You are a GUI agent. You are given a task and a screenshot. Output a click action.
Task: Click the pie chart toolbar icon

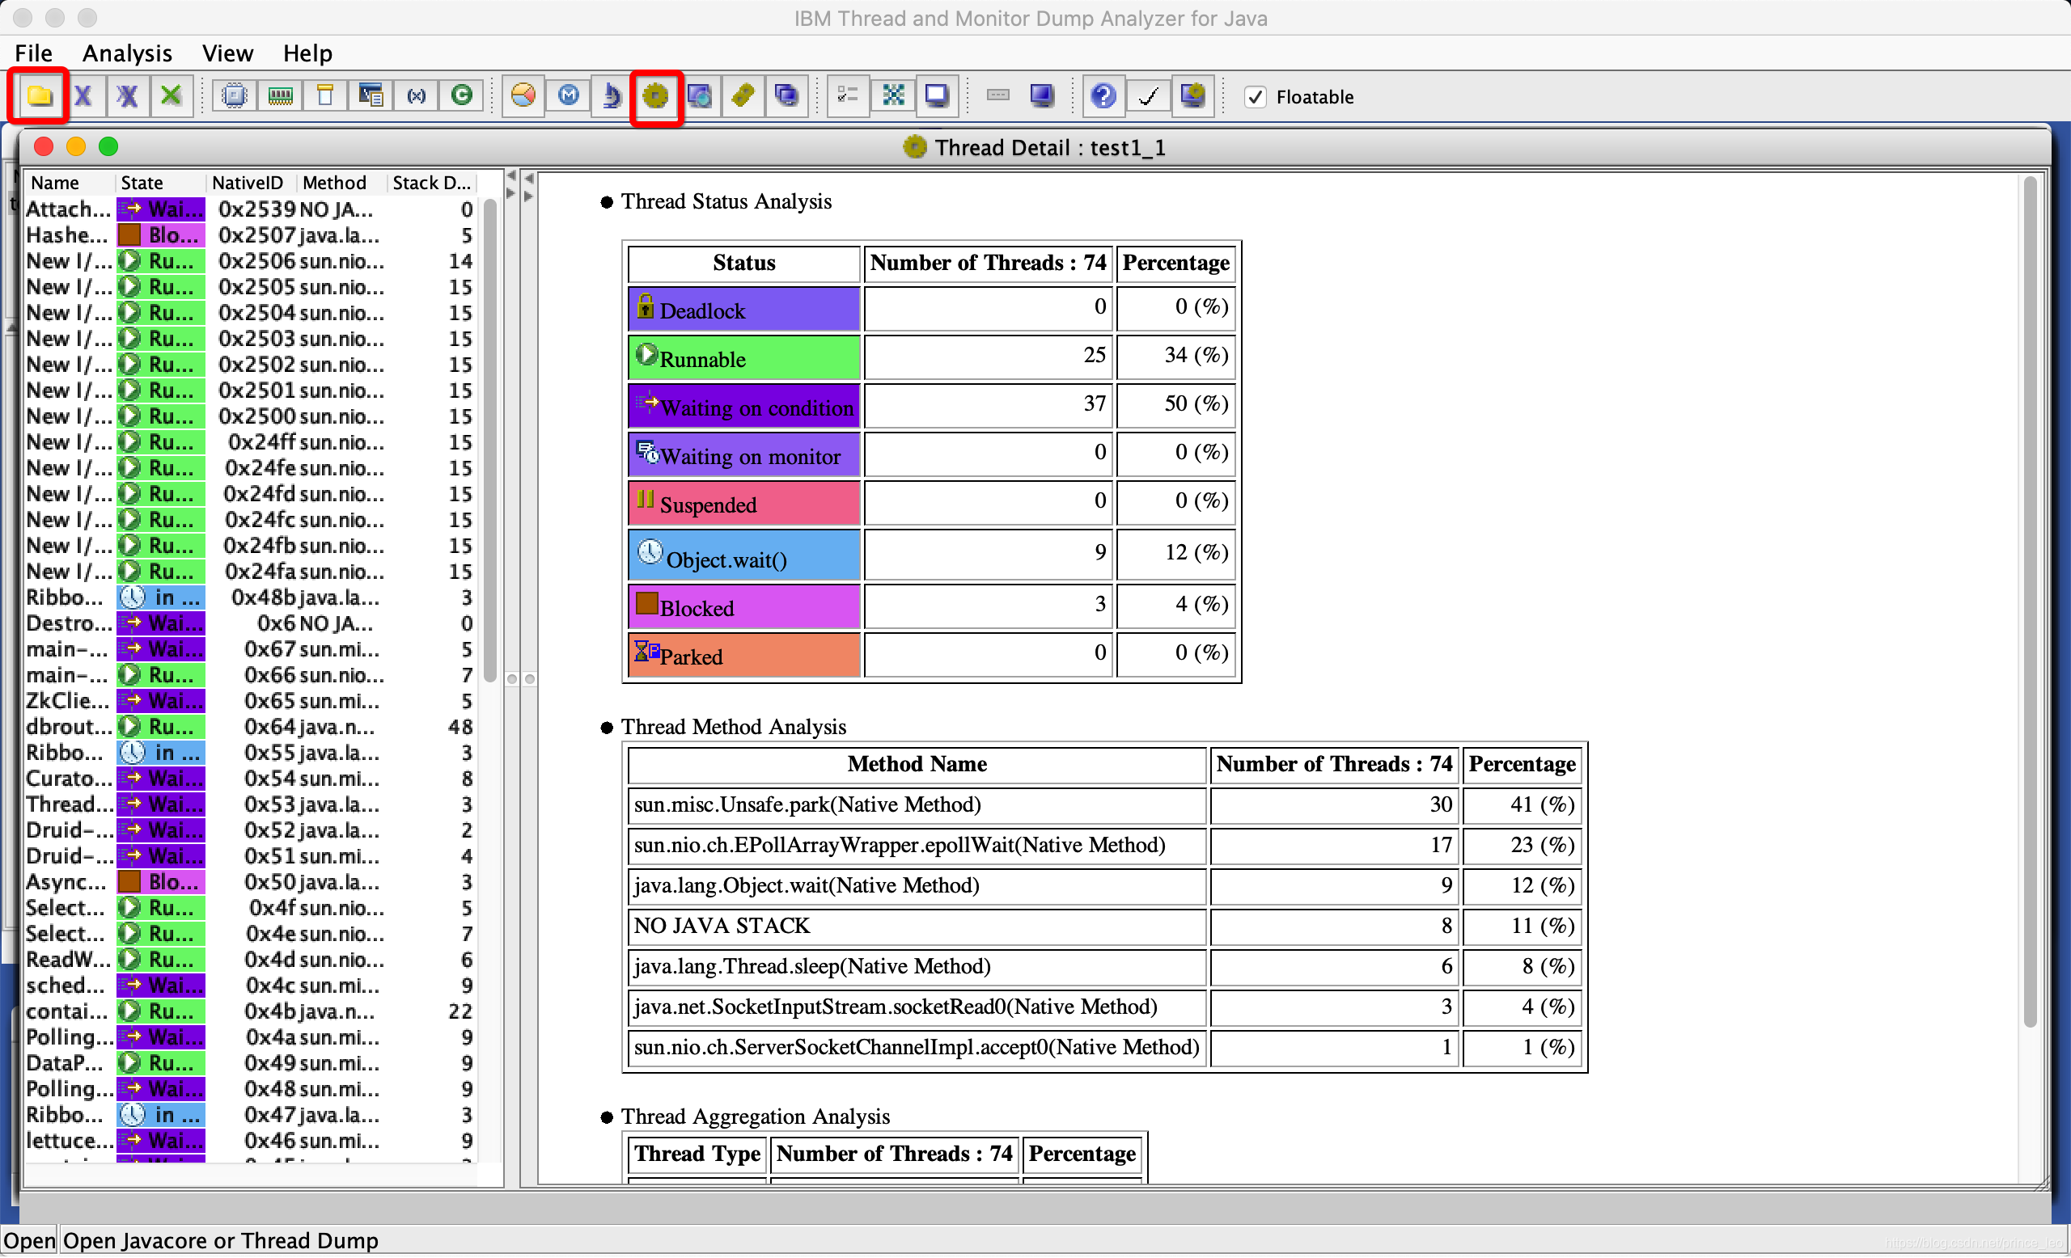pos(523,95)
